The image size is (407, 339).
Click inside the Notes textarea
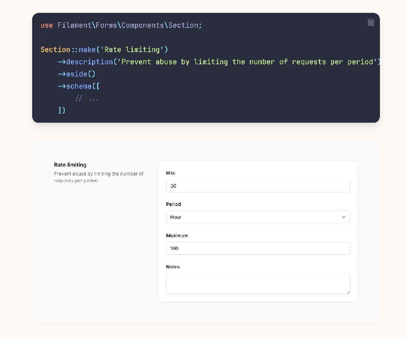coord(258,284)
